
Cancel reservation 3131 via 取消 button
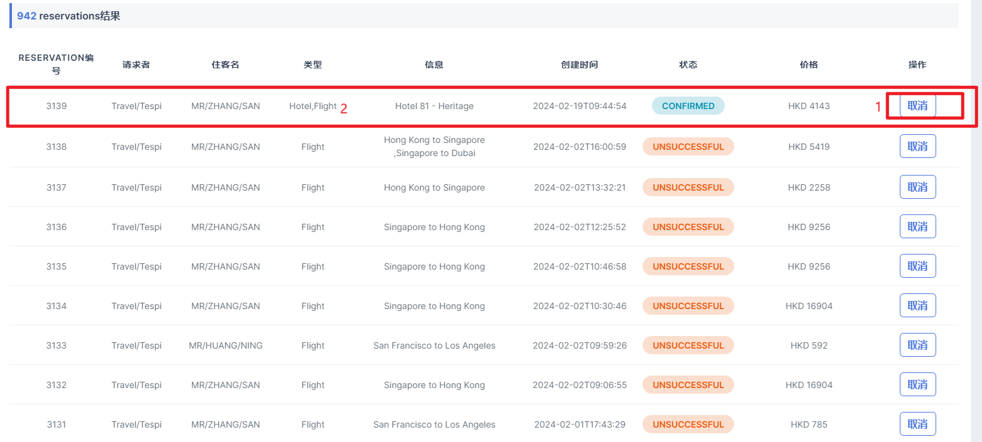pyautogui.click(x=917, y=424)
